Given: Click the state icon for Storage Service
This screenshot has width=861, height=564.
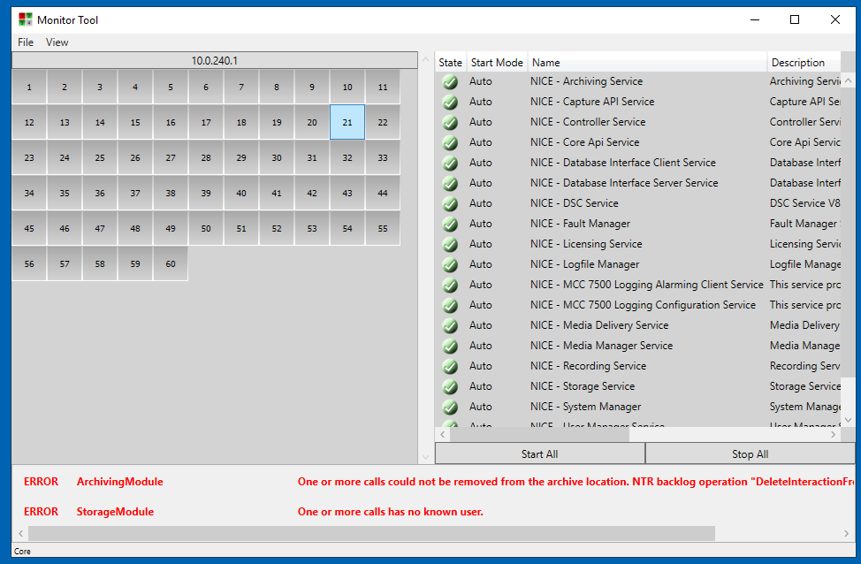Looking at the screenshot, I should 450,386.
